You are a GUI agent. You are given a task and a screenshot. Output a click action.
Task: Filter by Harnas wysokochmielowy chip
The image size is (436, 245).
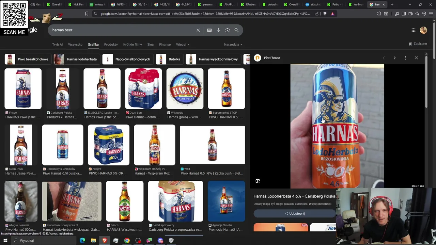click(213, 59)
